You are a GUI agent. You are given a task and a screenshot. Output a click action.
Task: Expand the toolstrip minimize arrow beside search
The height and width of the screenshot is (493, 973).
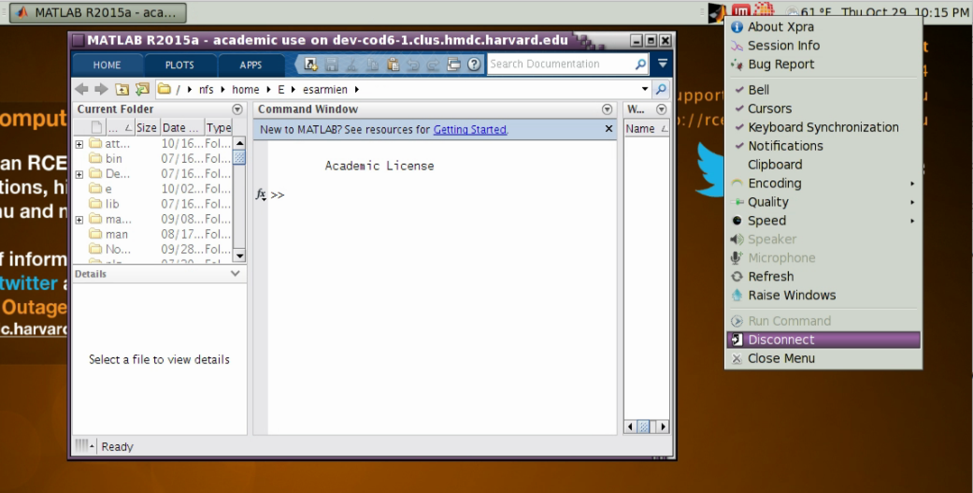pyautogui.click(x=662, y=63)
